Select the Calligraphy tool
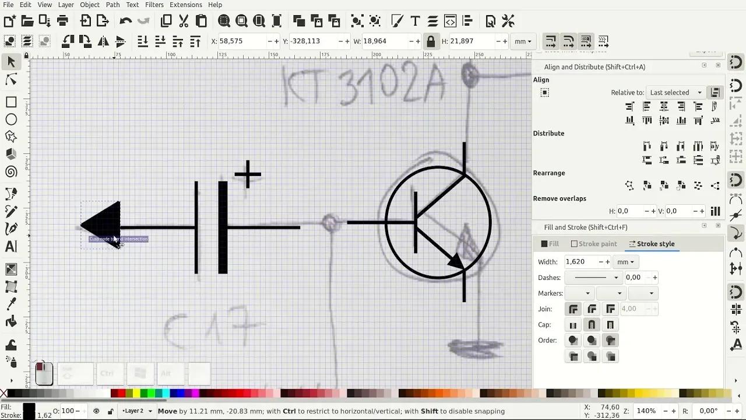 10,229
